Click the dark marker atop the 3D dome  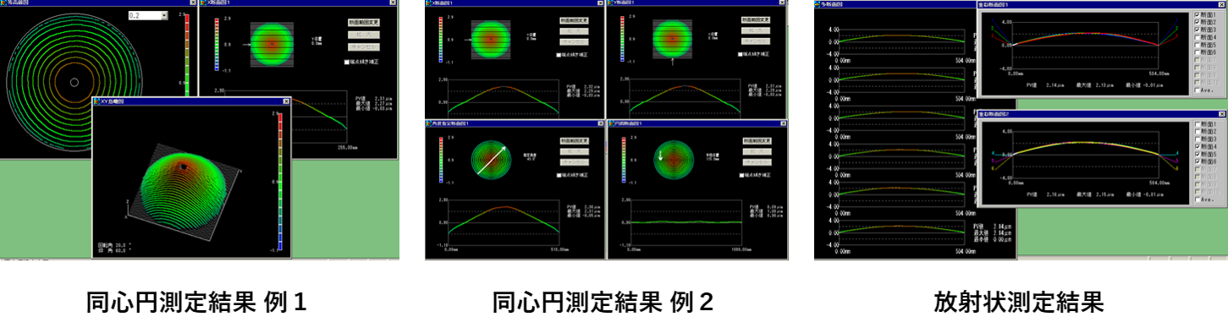pos(182,167)
